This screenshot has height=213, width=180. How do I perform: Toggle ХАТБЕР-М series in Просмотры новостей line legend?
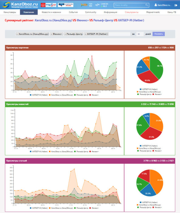pos(39,152)
